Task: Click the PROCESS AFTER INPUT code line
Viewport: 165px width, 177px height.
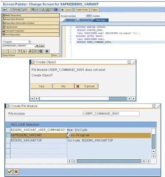Action: click(90, 36)
